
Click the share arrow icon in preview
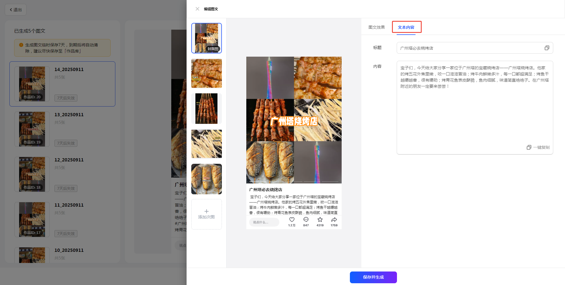pyautogui.click(x=334, y=220)
